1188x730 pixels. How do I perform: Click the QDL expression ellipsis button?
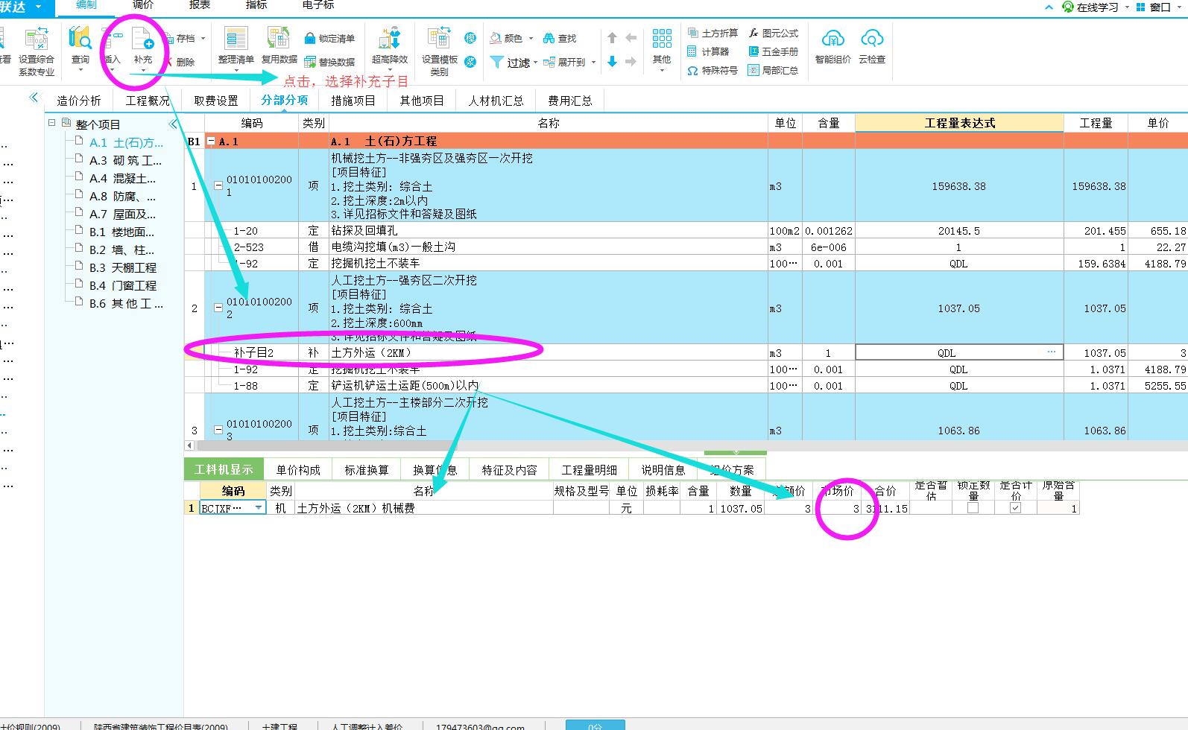(x=1051, y=352)
